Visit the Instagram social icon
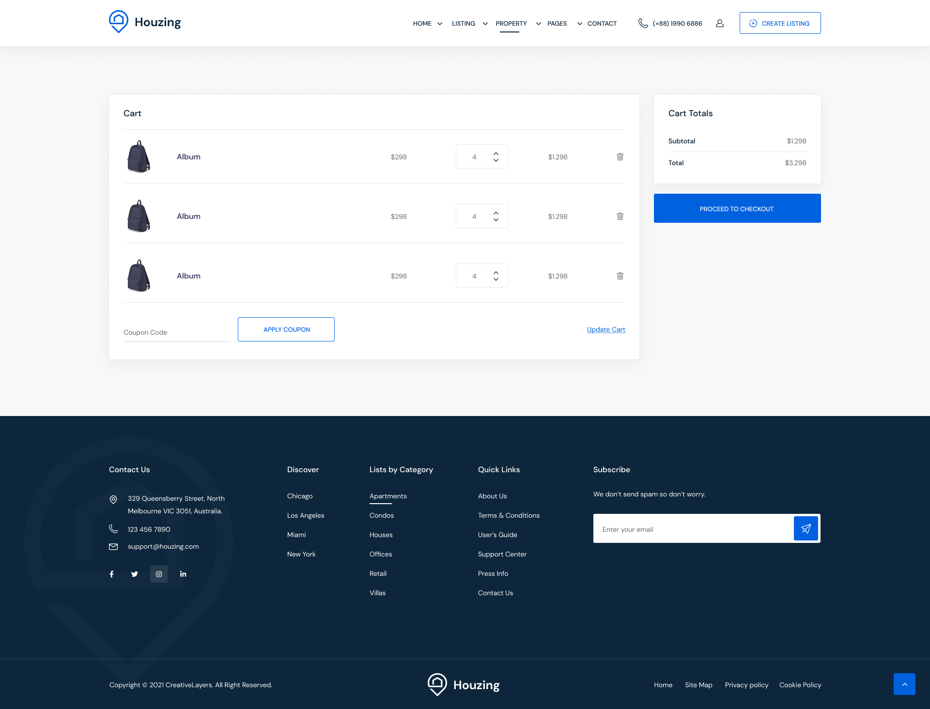 tap(159, 574)
